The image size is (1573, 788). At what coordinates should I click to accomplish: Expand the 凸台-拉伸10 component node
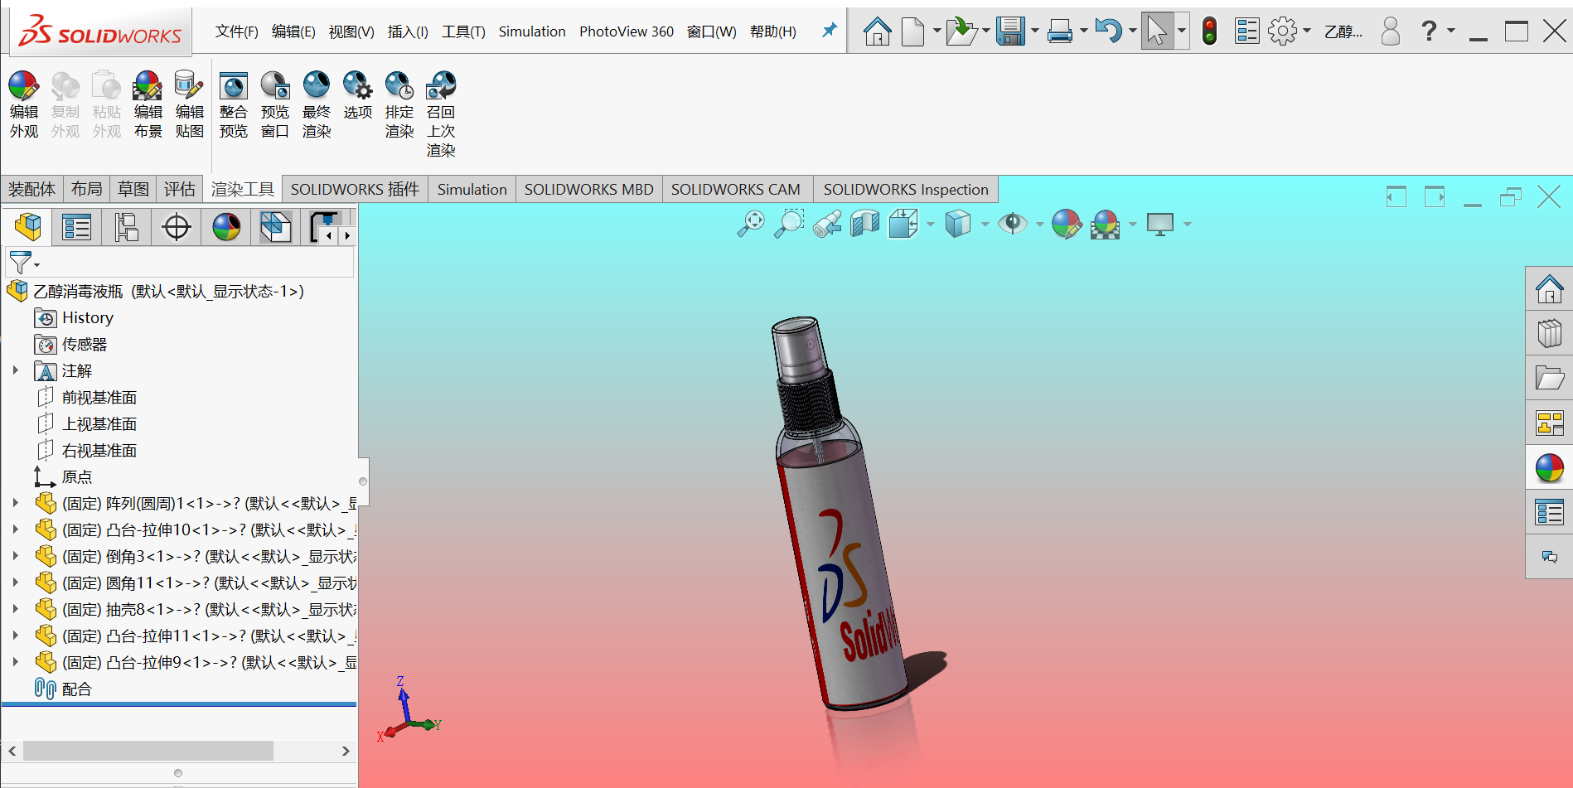[x=16, y=529]
